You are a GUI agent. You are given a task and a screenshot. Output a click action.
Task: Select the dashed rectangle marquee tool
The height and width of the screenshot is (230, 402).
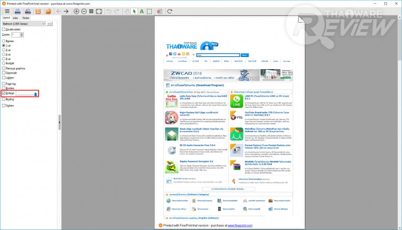149,11
